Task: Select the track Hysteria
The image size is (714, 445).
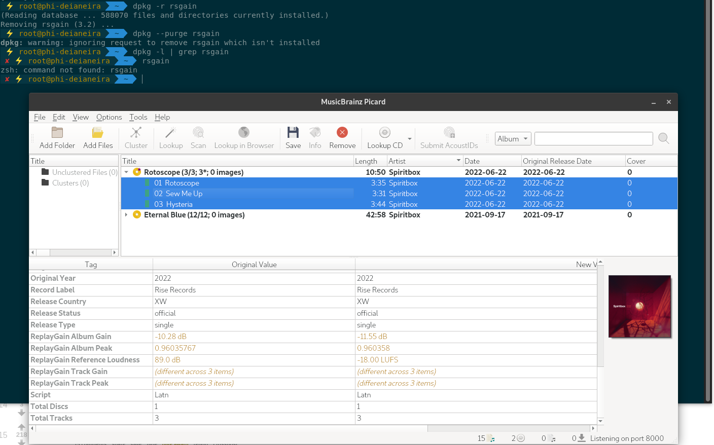Action: pos(180,204)
